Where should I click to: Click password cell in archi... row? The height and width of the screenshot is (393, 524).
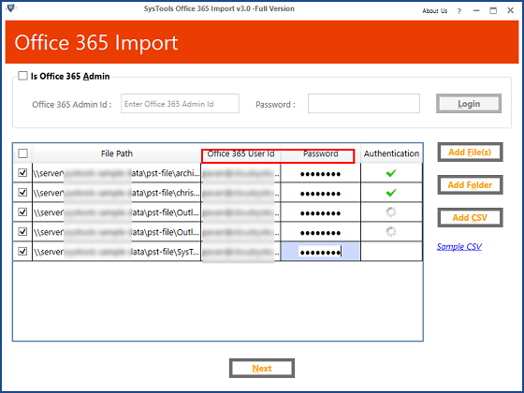[x=320, y=173]
